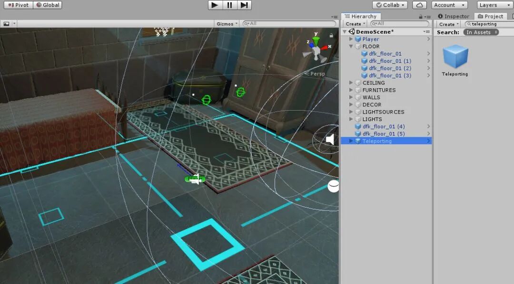Switch to the Inspector tab
Screen dimensions: 514x284
(454, 16)
